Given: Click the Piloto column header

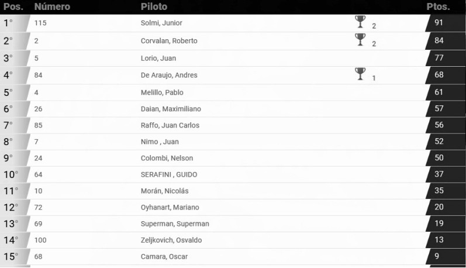Looking at the screenshot, I should [x=154, y=7].
